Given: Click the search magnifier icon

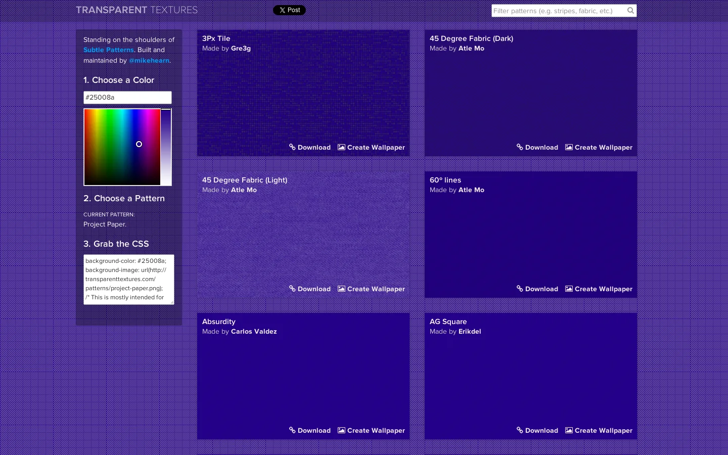Looking at the screenshot, I should (x=630, y=10).
